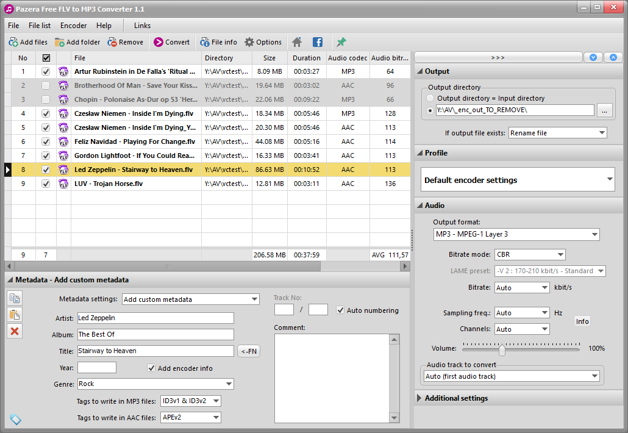The image size is (628, 433).
Task: Open the Genre Rock dropdown
Action: [155, 384]
